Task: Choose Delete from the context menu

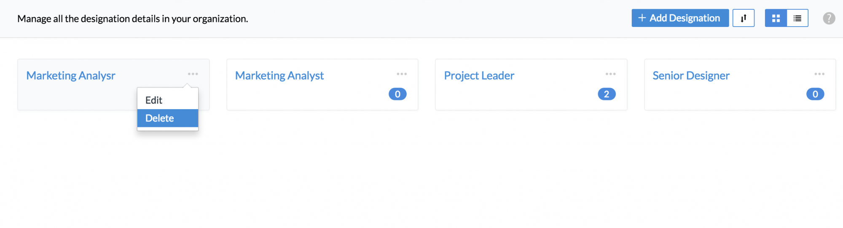Action: pos(160,118)
